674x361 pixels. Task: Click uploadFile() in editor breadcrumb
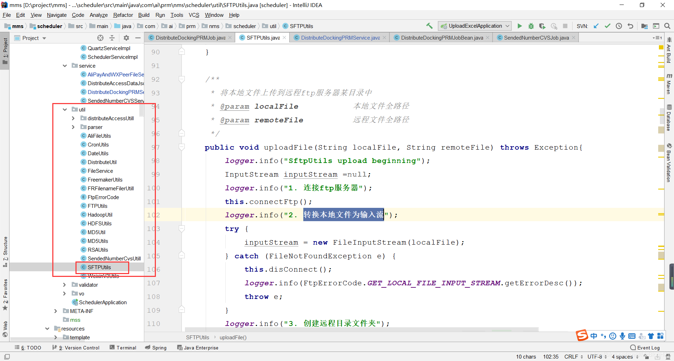233,338
